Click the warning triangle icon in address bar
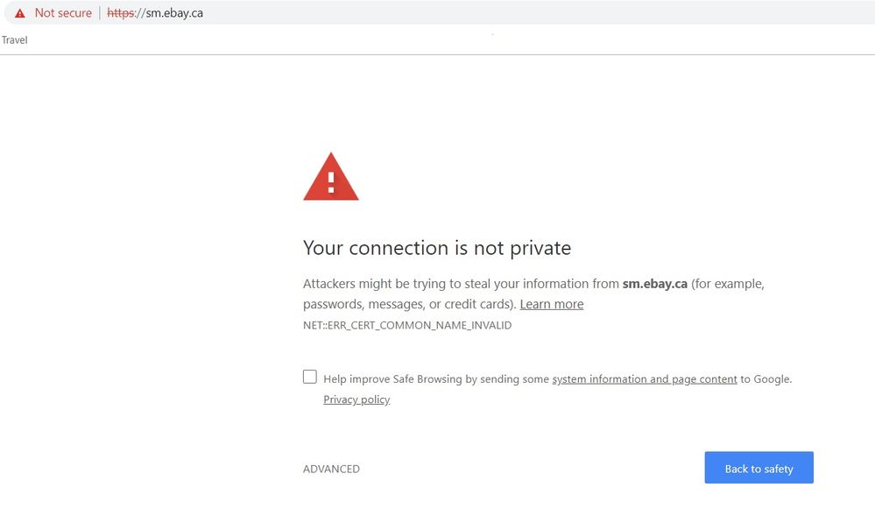875x523 pixels. click(x=19, y=13)
